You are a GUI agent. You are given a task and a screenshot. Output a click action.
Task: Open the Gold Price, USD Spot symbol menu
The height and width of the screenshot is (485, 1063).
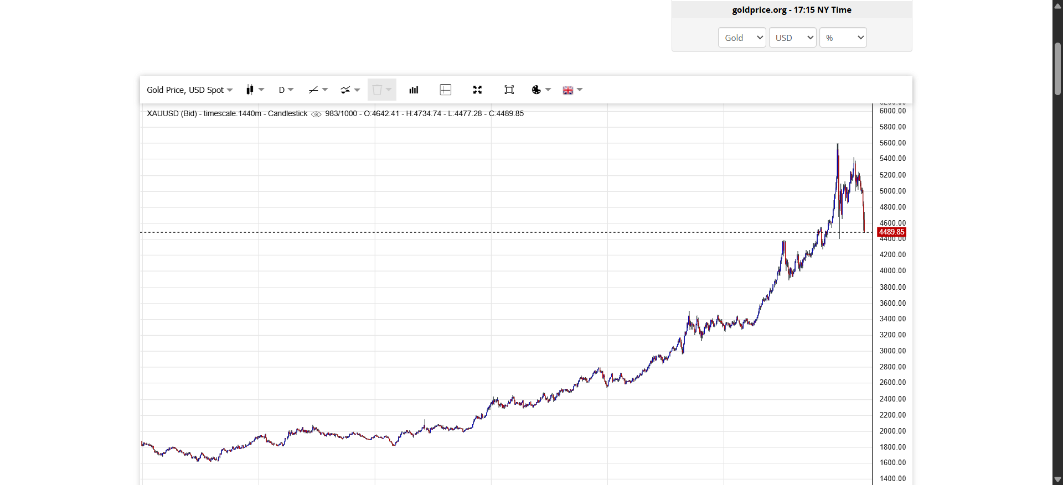click(189, 90)
